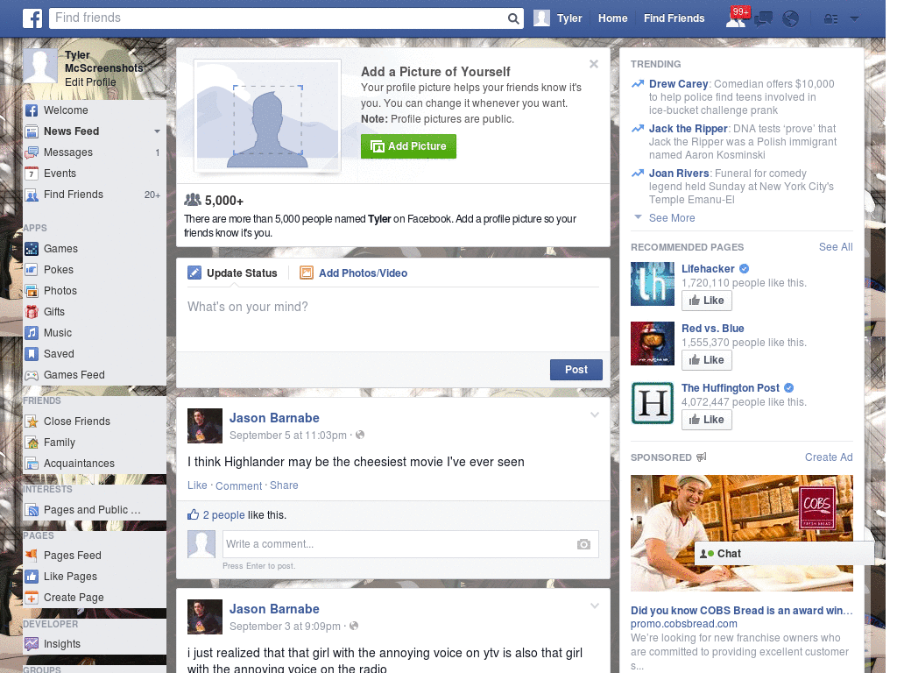Open Acquaintances list icon
The width and height of the screenshot is (897, 673).
pyautogui.click(x=32, y=464)
